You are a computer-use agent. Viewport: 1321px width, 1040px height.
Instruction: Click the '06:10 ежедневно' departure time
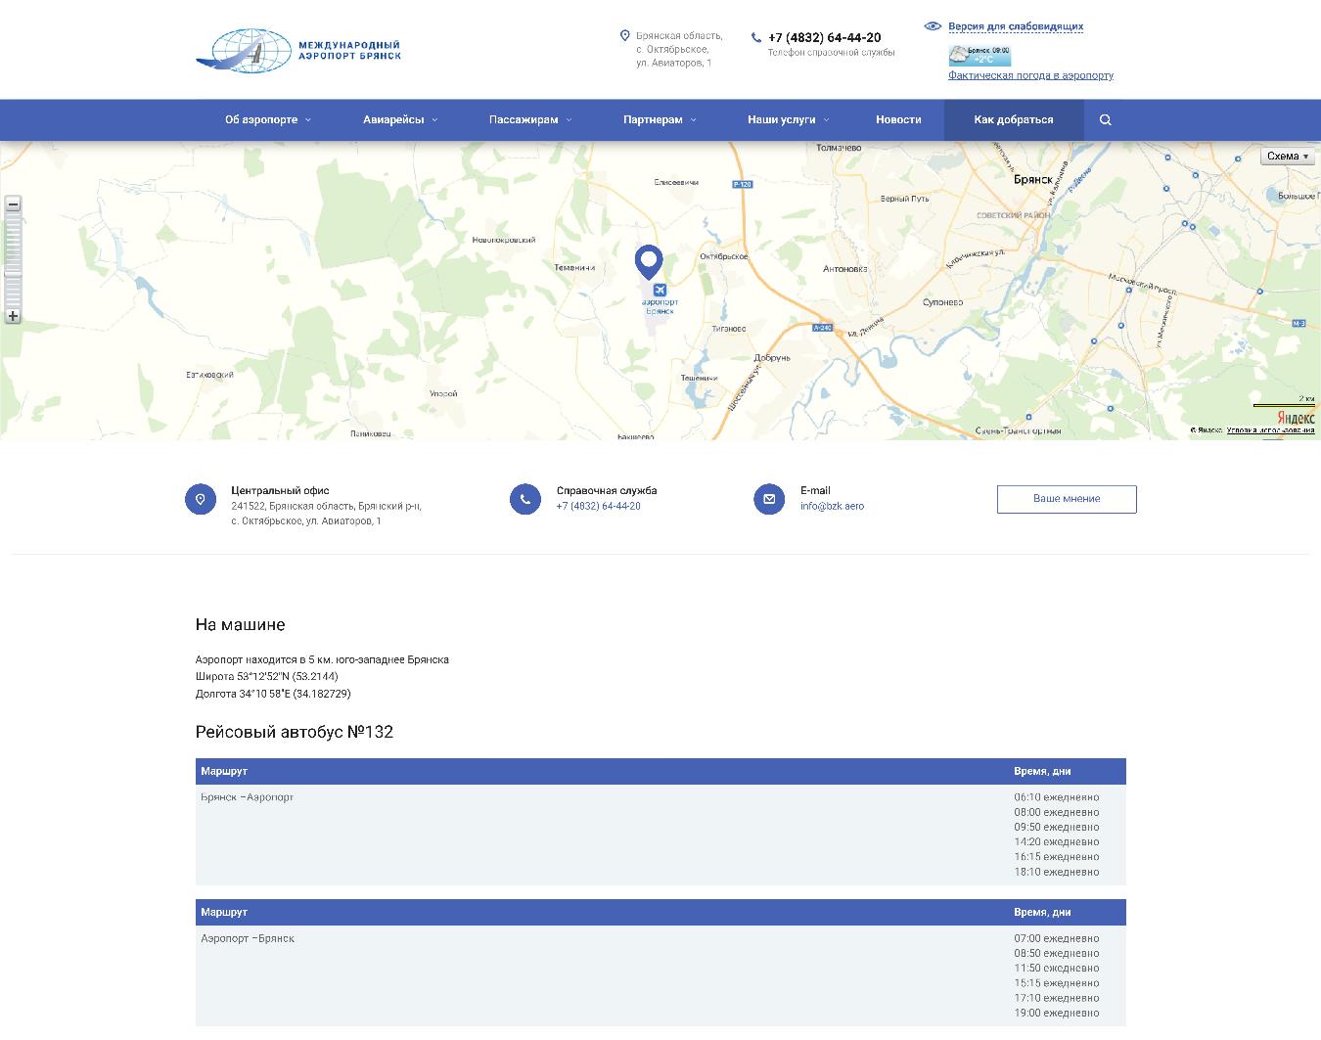1057,797
